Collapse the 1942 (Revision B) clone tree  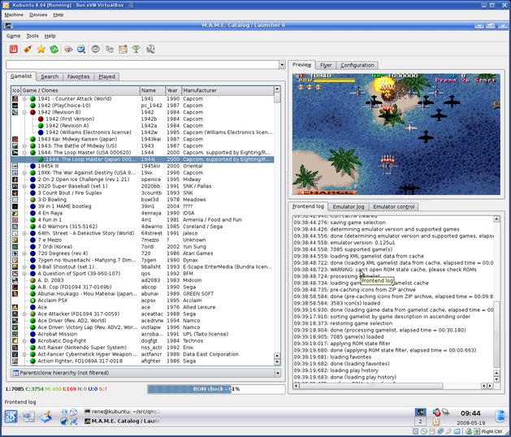pos(24,112)
